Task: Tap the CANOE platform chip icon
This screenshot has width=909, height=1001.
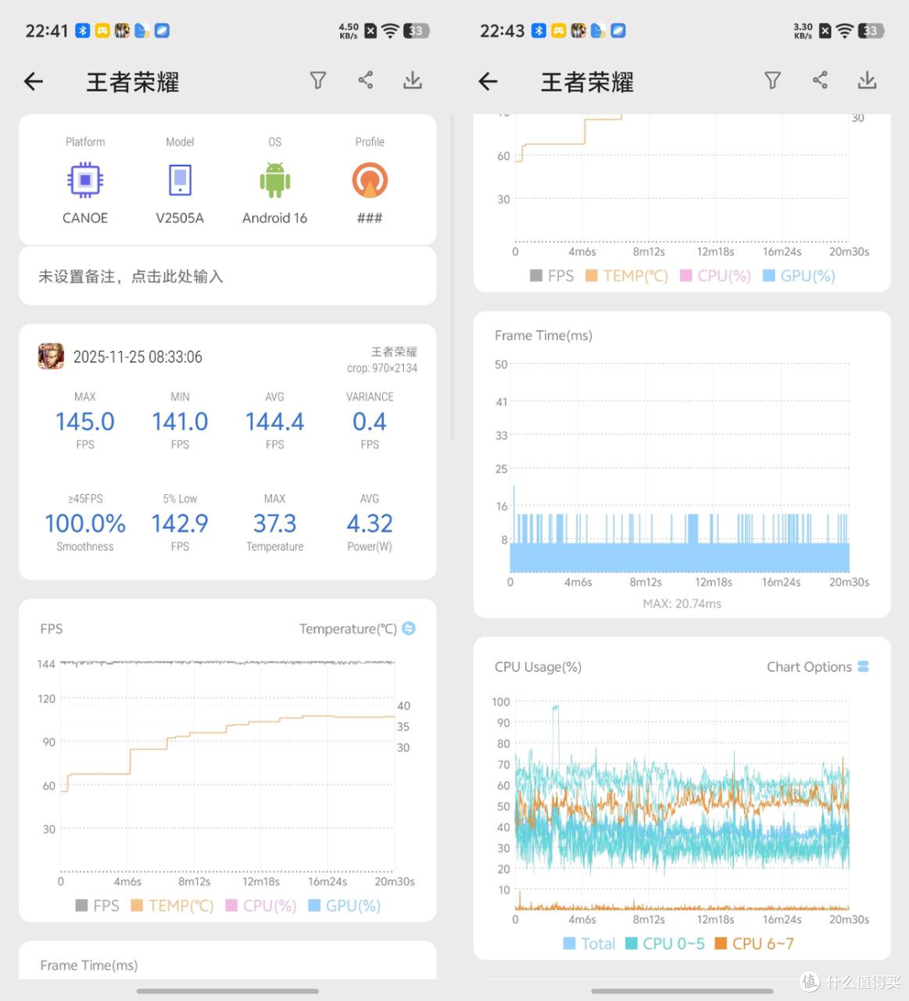Action: (x=85, y=180)
